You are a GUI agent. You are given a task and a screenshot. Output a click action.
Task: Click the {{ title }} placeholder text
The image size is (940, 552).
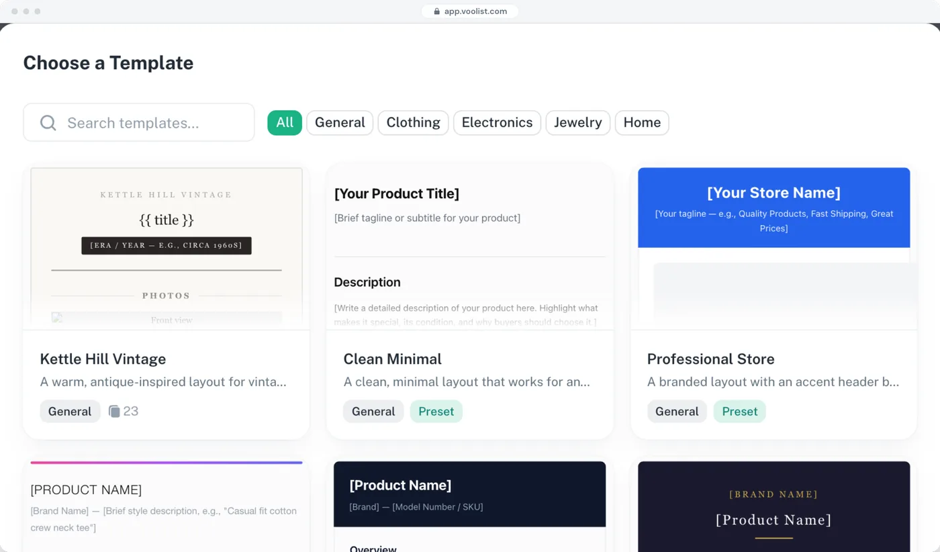tap(167, 220)
